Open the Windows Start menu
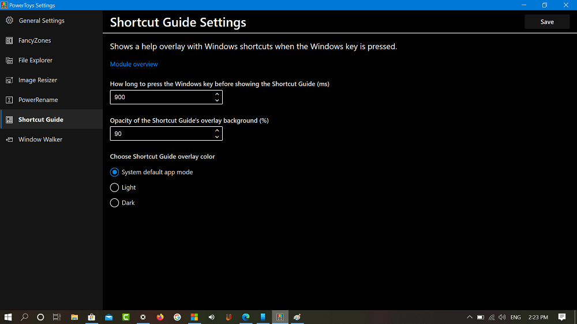This screenshot has width=577, height=324. [x=8, y=317]
